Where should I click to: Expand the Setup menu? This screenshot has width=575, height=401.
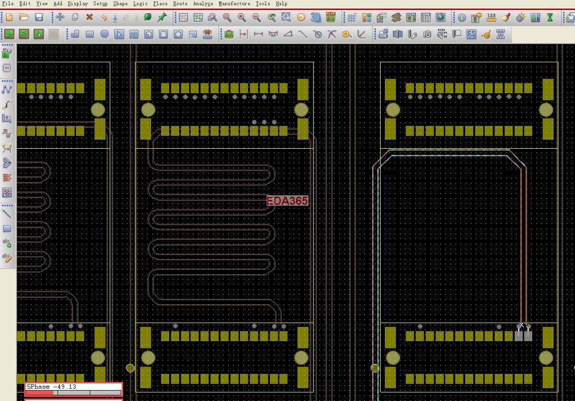(x=100, y=3)
